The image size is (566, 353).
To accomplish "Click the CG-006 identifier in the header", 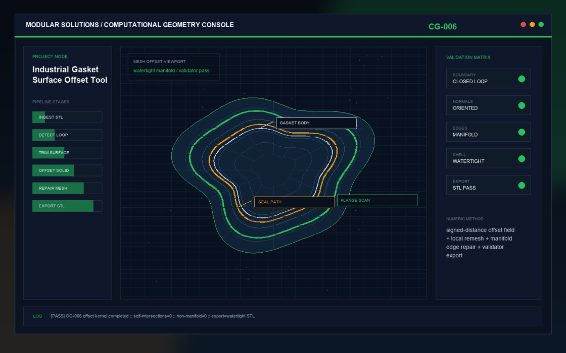I will click(x=443, y=27).
